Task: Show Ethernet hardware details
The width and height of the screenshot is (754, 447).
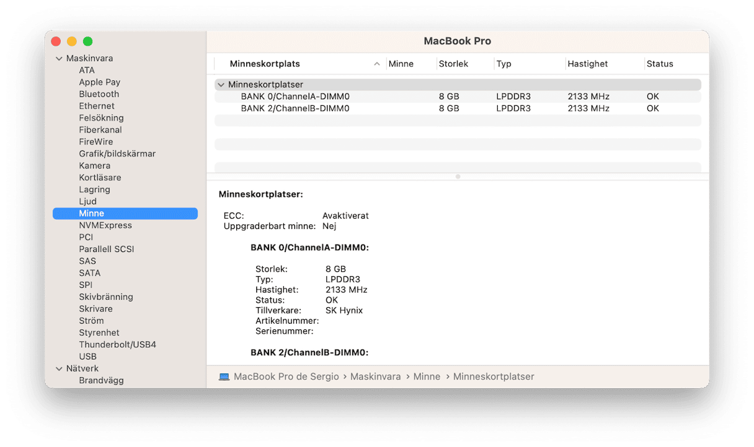Action: pyautogui.click(x=96, y=106)
